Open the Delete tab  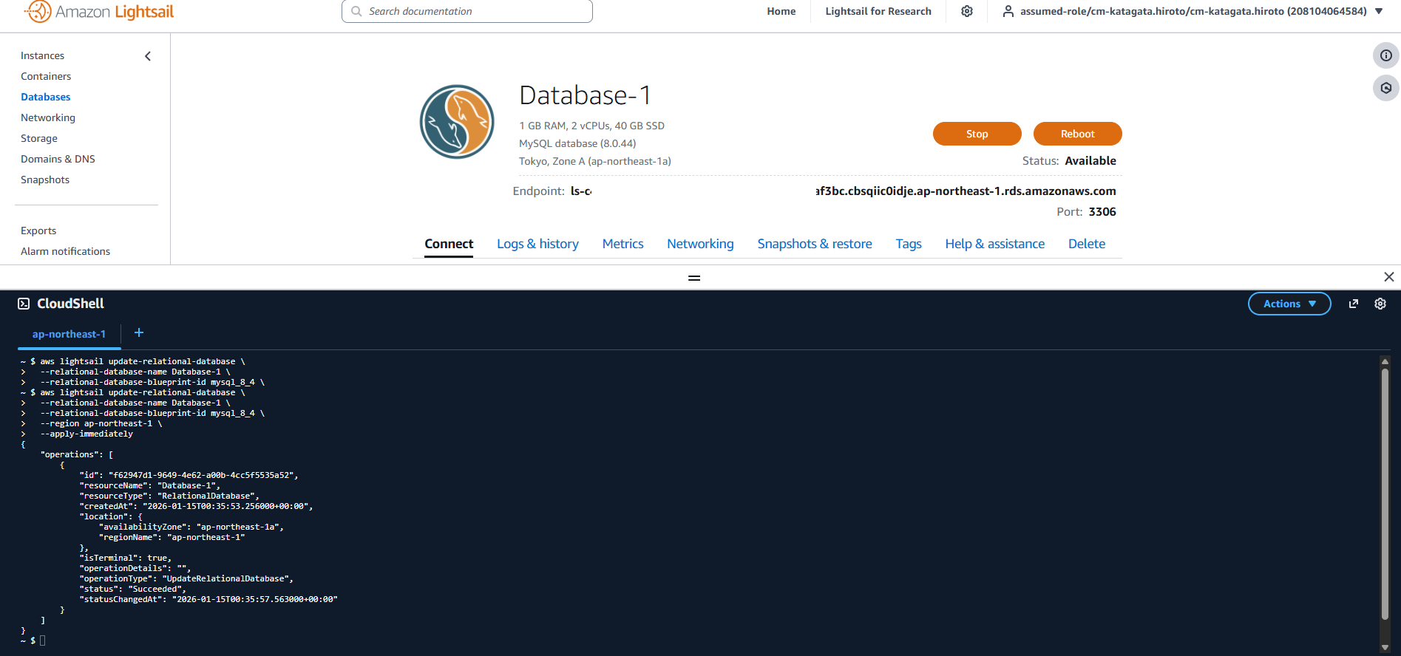(x=1087, y=244)
